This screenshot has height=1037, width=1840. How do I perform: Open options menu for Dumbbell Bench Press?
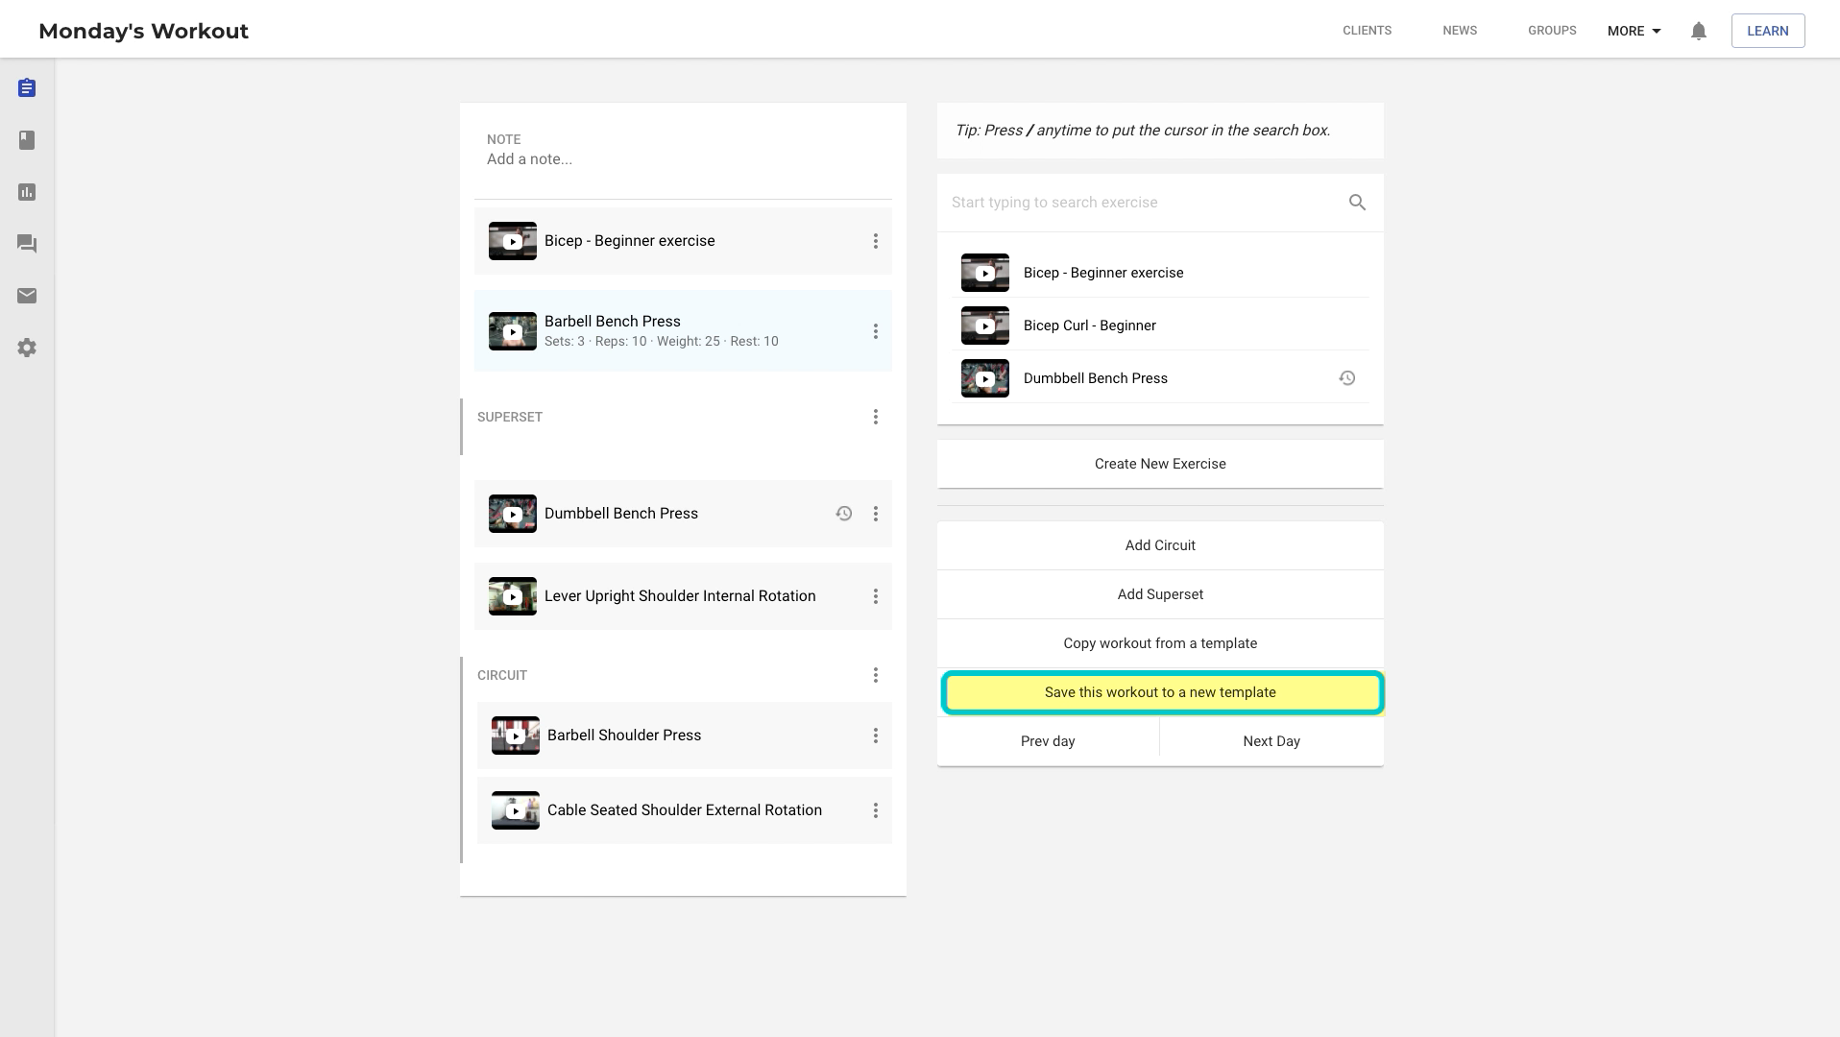(x=875, y=514)
